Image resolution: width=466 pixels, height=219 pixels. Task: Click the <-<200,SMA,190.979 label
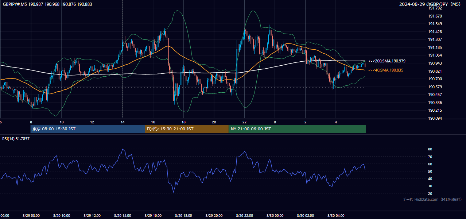click(387, 61)
